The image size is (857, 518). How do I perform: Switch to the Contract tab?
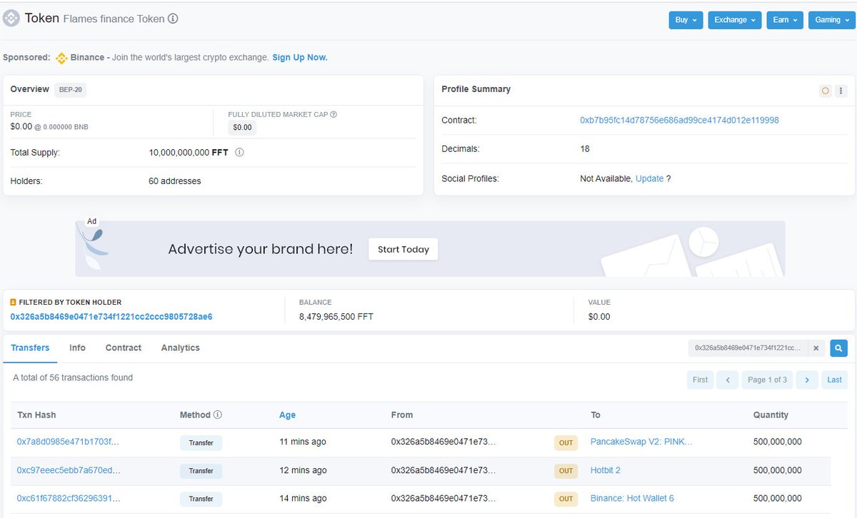pos(123,348)
